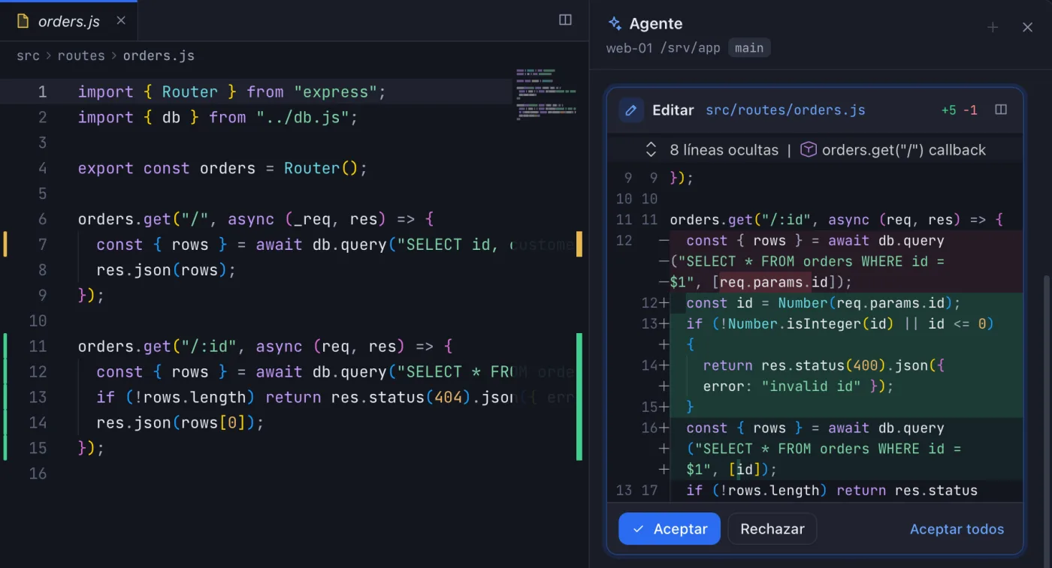Click the web-01 /srv/app path label
The height and width of the screenshot is (568, 1052).
point(663,48)
